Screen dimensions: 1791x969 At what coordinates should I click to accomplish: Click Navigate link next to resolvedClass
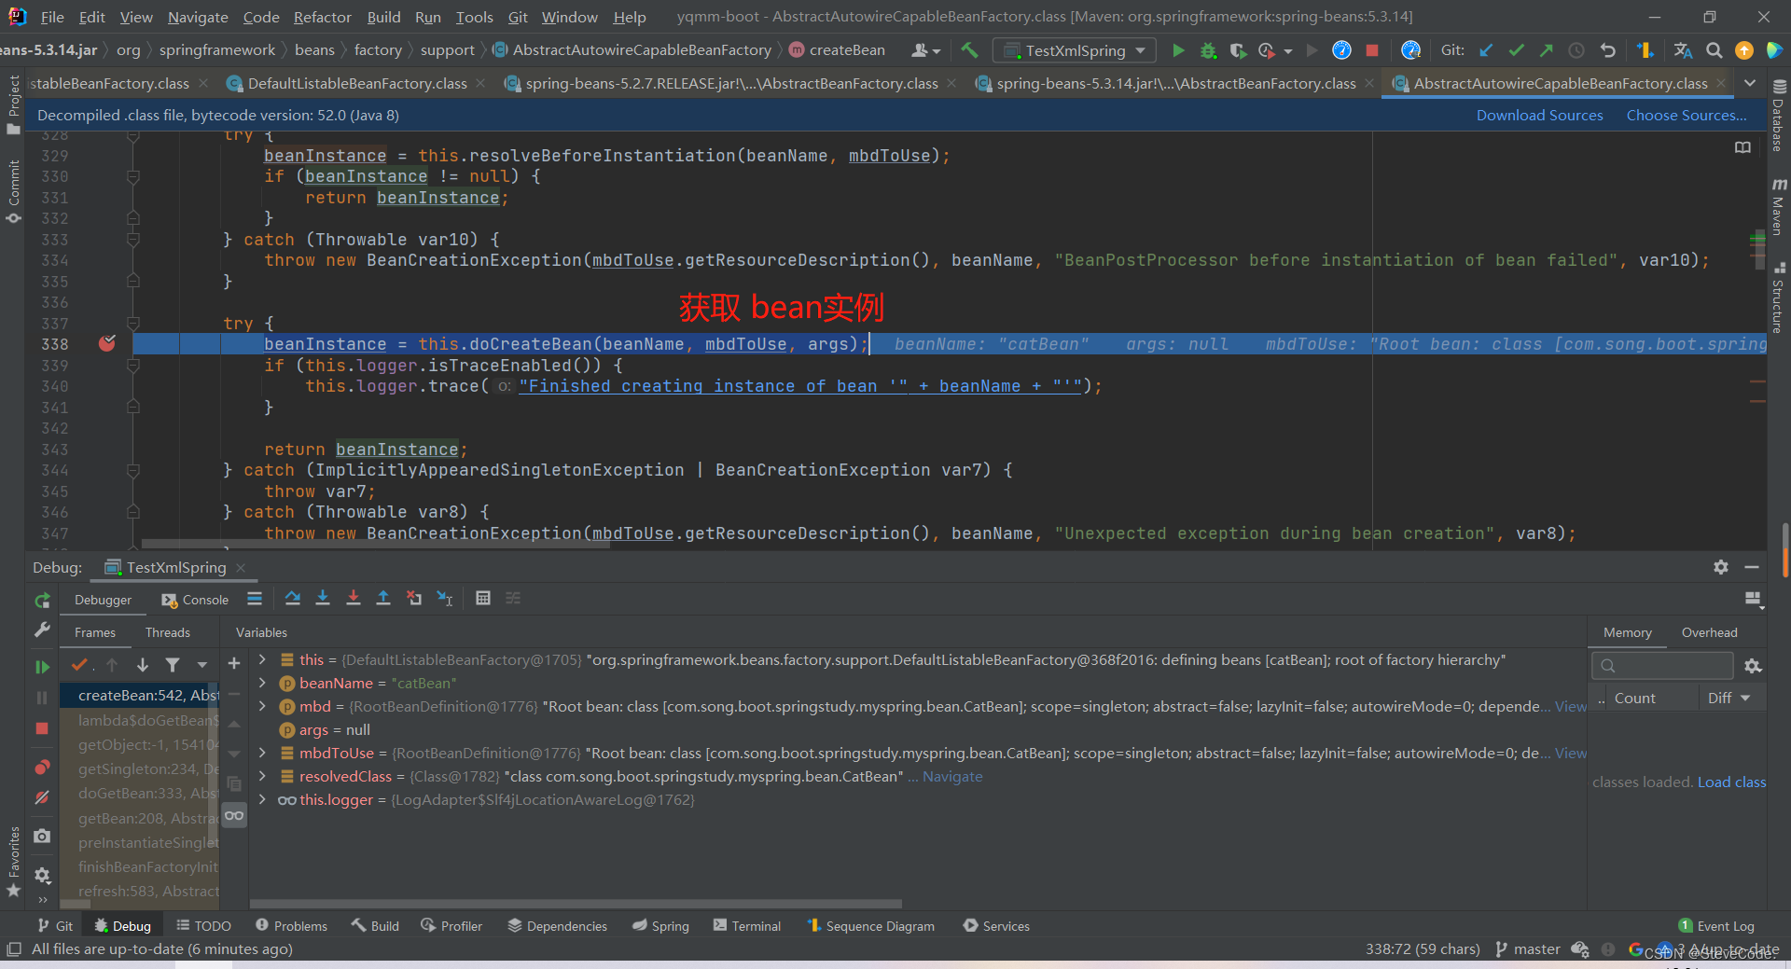click(952, 777)
